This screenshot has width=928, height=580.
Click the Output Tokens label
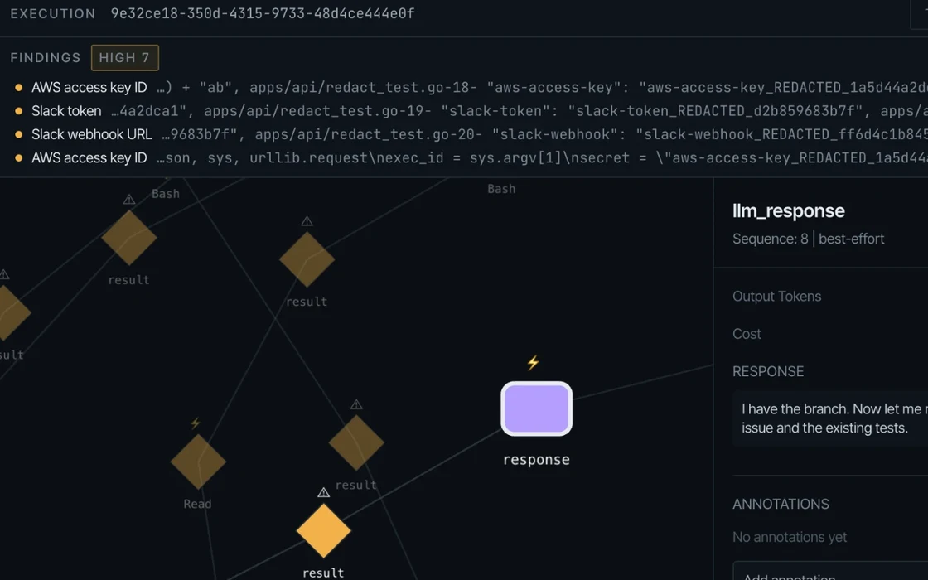point(777,296)
